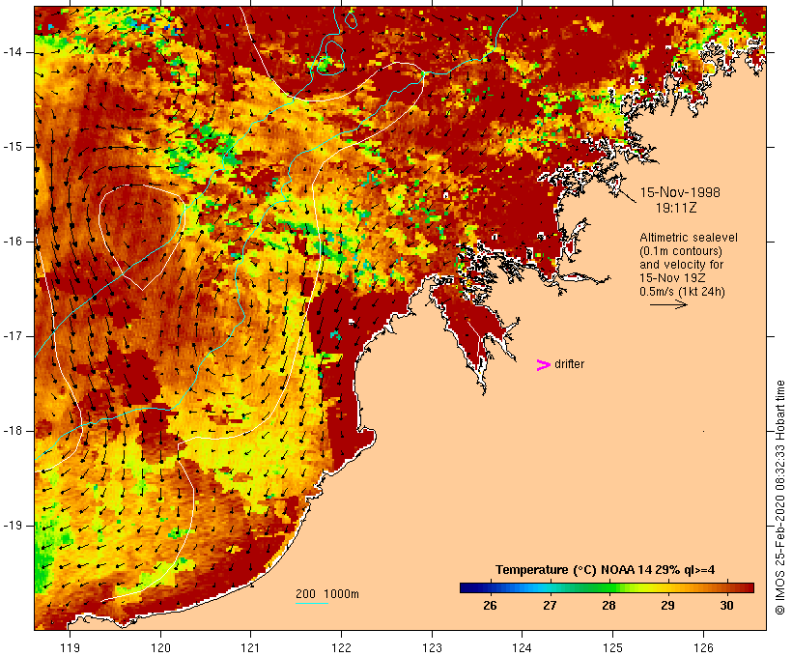Click the 'drifter' legend label
Image resolution: width=792 pixels, height=657 pixels.
point(569,364)
